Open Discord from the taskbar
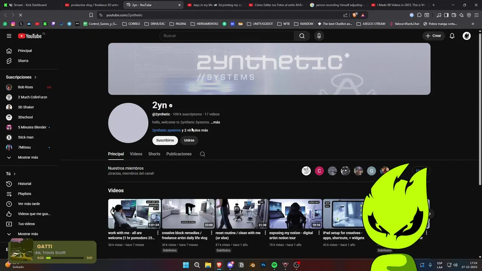This screenshot has width=482, height=271. coord(230,265)
